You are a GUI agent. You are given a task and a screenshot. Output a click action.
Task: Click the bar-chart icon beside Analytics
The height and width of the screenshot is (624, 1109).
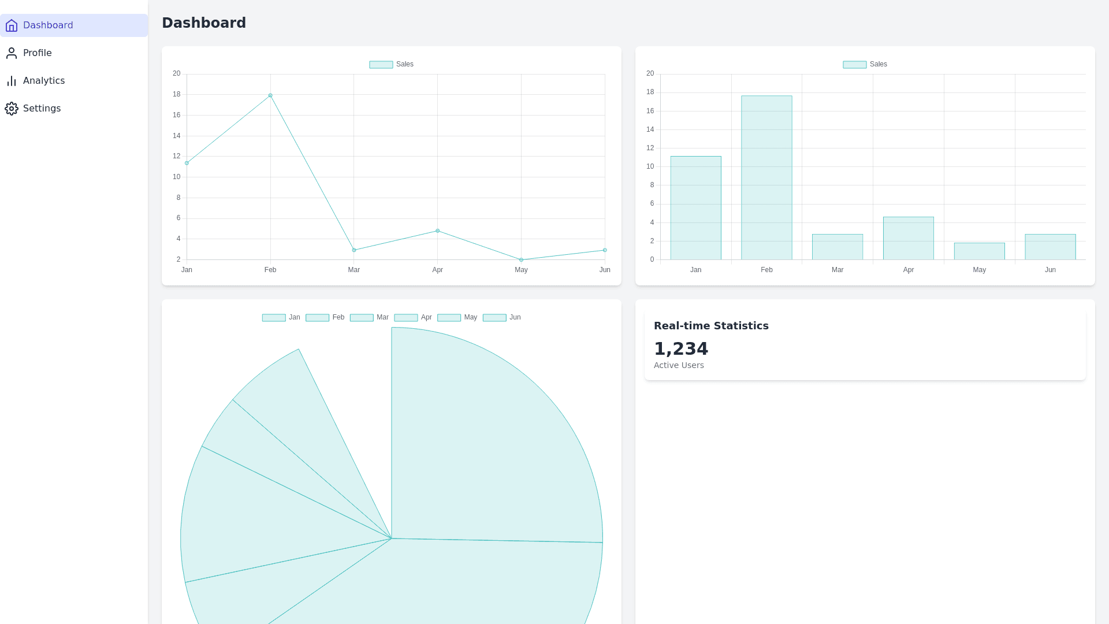[12, 81]
